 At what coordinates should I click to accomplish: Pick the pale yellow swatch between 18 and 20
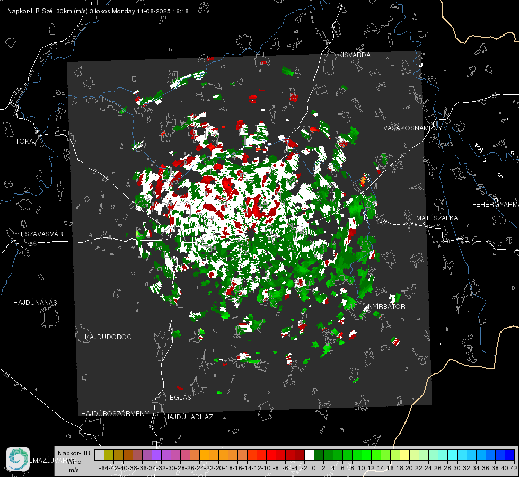[x=404, y=455]
